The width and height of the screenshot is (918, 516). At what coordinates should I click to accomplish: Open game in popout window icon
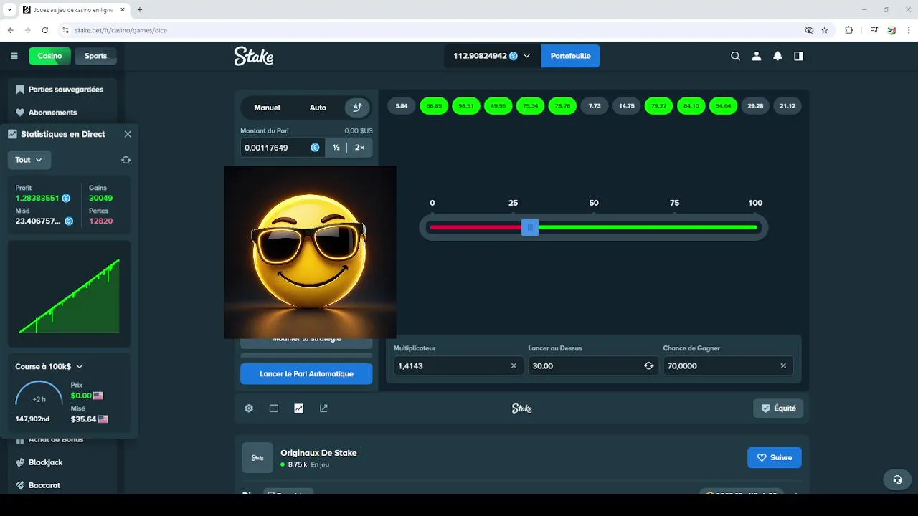click(x=323, y=408)
